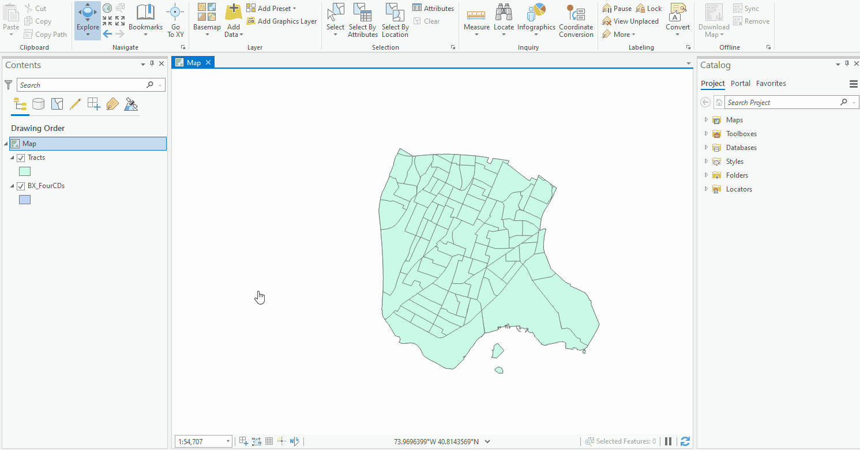Open Coordinate Conversion
The height and width of the screenshot is (450, 860).
[x=576, y=20]
